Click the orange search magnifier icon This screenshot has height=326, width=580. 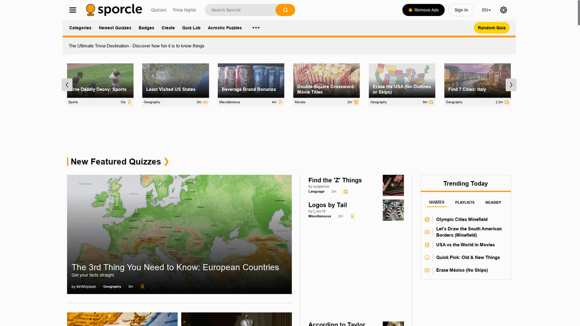[x=285, y=10]
